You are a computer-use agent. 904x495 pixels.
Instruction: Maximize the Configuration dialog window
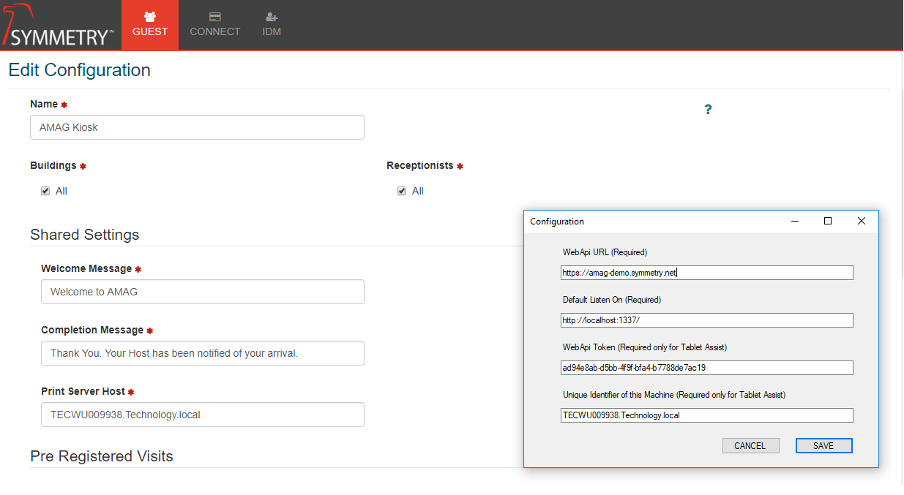[828, 221]
